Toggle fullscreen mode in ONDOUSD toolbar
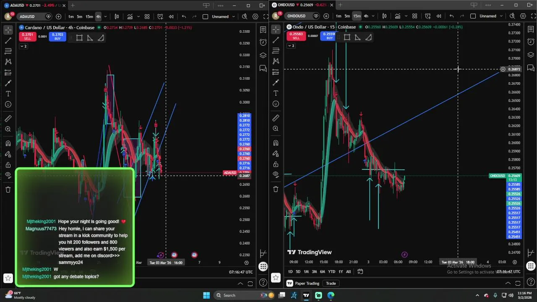The width and height of the screenshot is (537, 302). click(x=534, y=16)
